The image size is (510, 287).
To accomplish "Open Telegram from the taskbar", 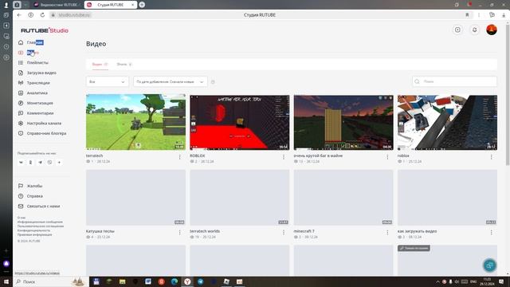I will 200,281.
